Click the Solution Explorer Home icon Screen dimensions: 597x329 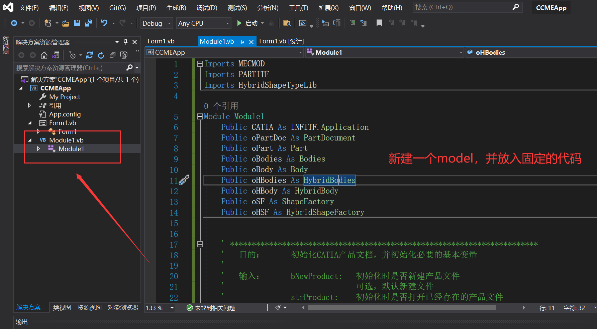[44, 55]
